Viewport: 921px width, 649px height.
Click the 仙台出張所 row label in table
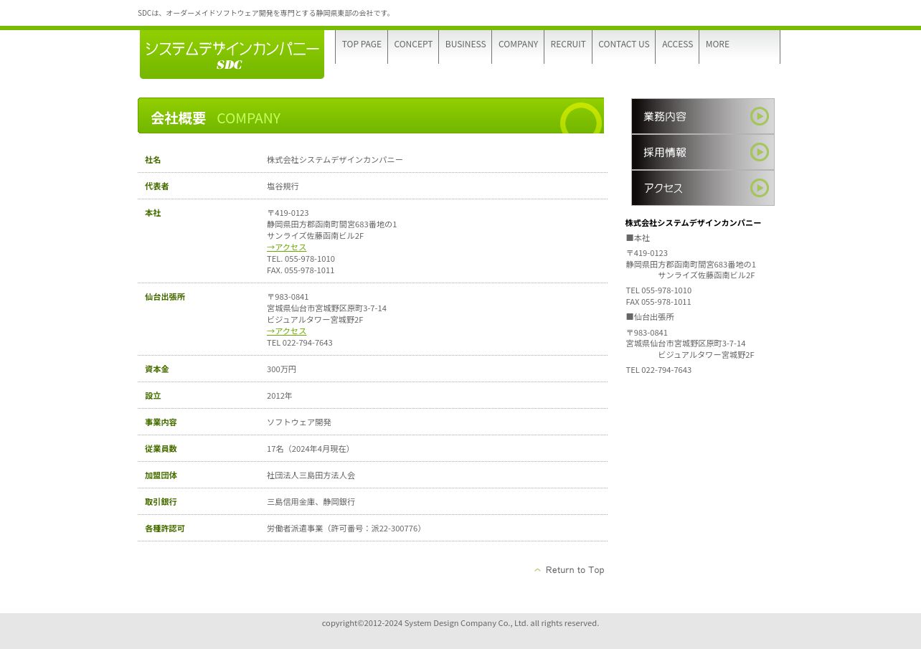click(165, 297)
